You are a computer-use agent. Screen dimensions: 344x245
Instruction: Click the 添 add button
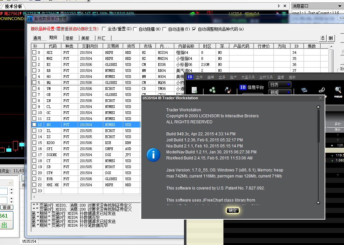[x=323, y=38]
